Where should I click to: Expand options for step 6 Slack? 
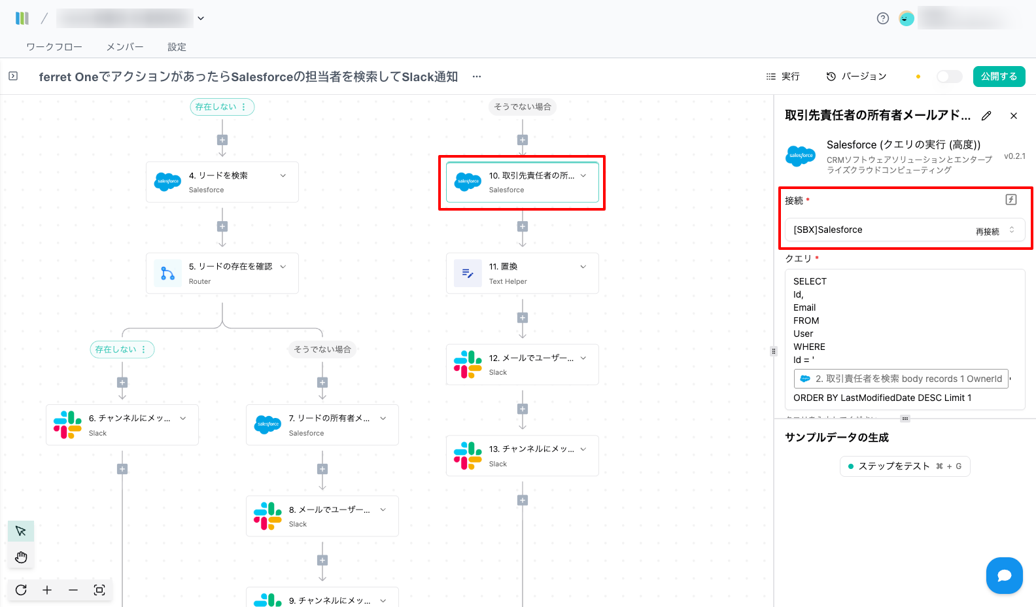[x=183, y=418]
